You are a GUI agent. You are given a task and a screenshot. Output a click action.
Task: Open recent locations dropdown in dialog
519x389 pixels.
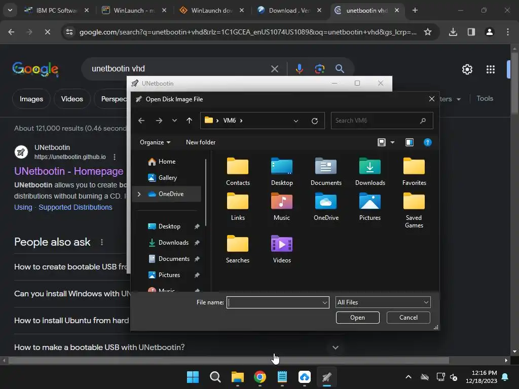tap(174, 121)
